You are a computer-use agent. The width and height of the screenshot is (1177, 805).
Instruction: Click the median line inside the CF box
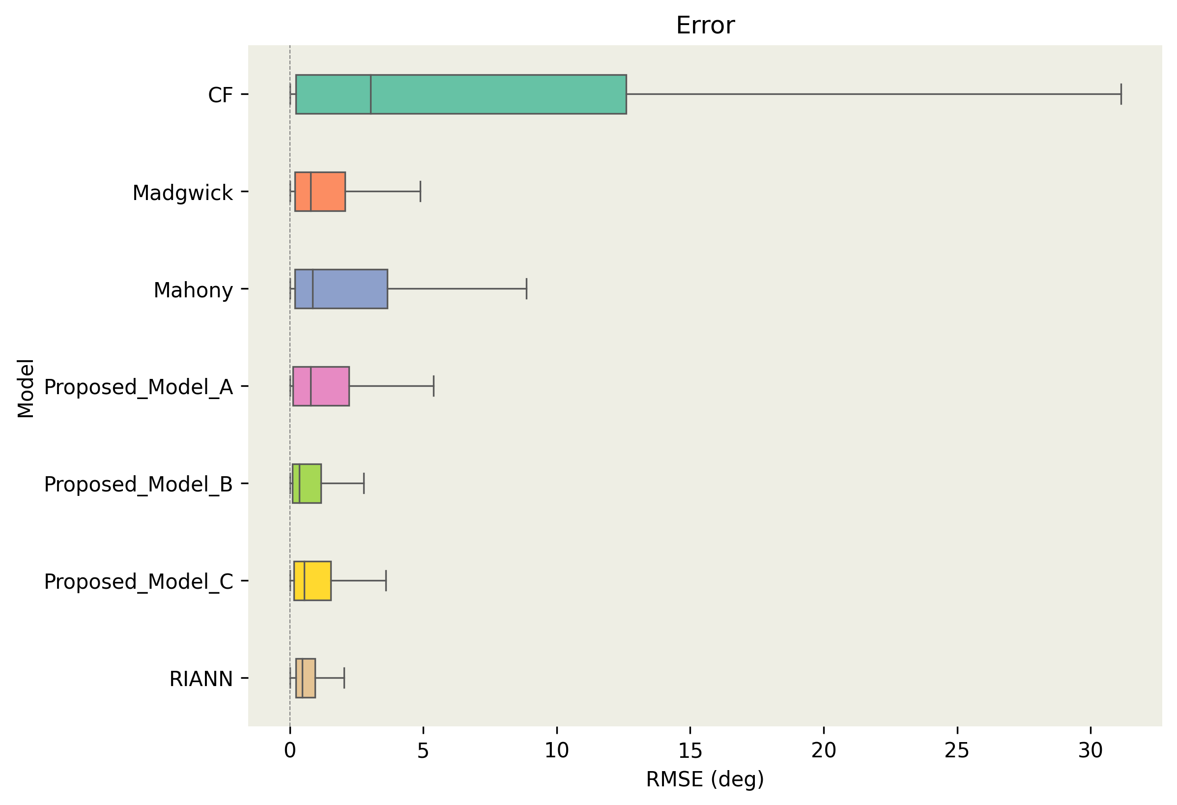tap(371, 94)
